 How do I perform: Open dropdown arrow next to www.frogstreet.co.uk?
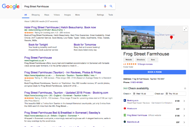pos(46,60)
